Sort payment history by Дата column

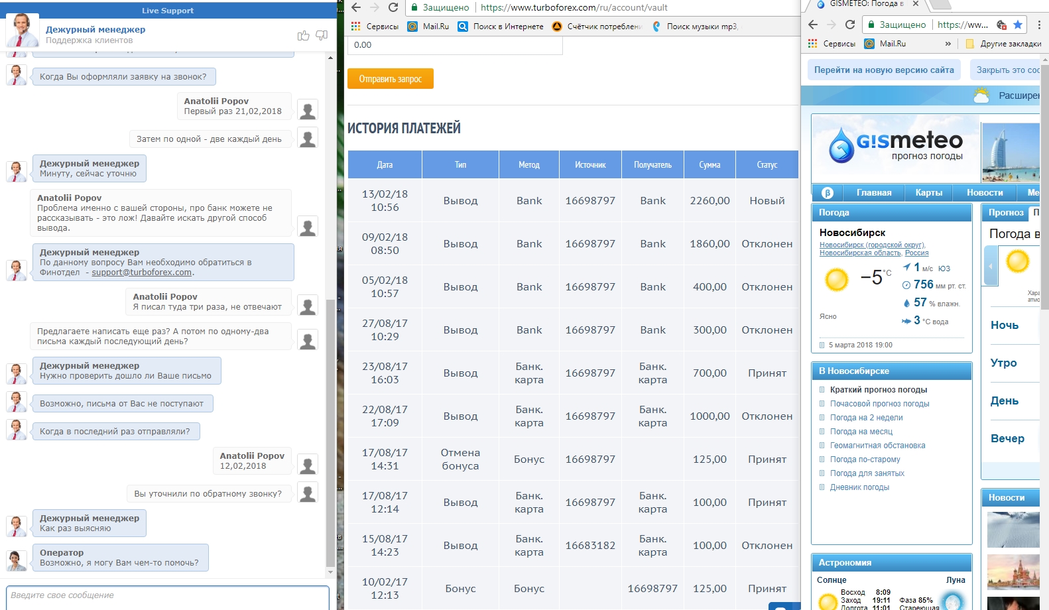pos(385,164)
